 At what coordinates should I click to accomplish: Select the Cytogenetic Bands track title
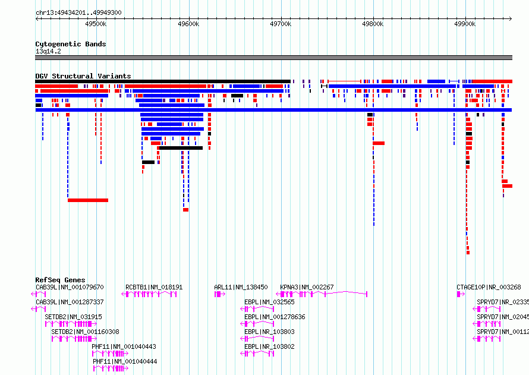click(71, 44)
